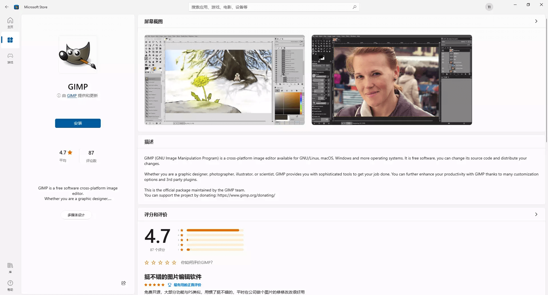Rate GIMP two stars
The width and height of the screenshot is (548, 295).
point(154,262)
